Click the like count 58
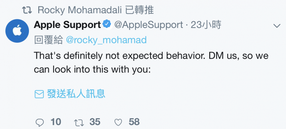The height and width of the screenshot is (129, 286). [134, 122]
